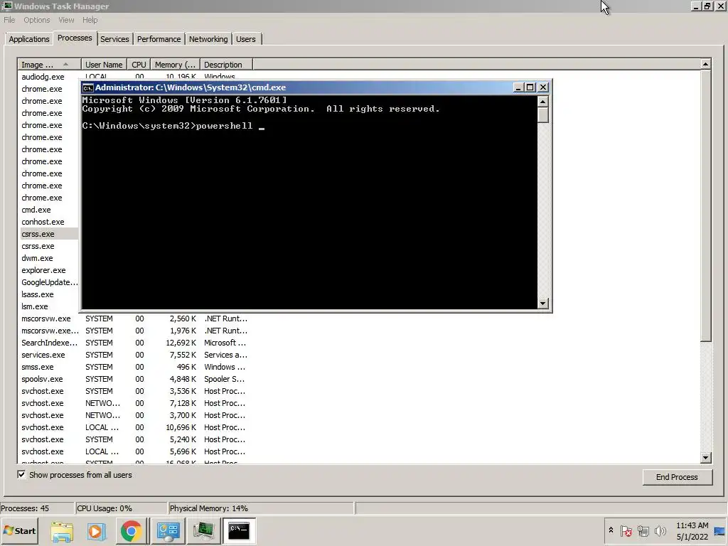Open Action Center flag icon in tray
Viewport: 728px width, 546px height.
pos(626,530)
